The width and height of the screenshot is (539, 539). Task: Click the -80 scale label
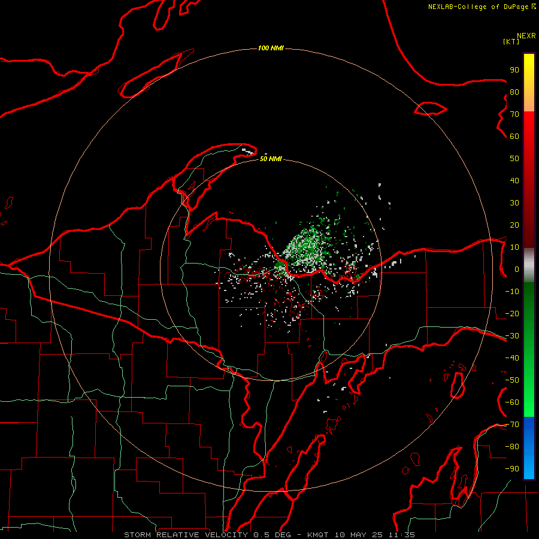pyautogui.click(x=512, y=447)
